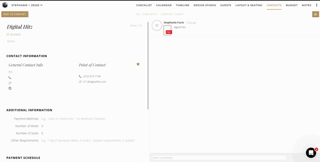Go to the Checklist tab
The width and height of the screenshot is (320, 162).
[144, 5]
